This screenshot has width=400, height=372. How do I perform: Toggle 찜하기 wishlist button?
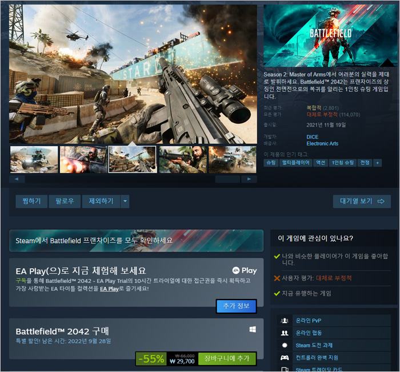(x=31, y=201)
